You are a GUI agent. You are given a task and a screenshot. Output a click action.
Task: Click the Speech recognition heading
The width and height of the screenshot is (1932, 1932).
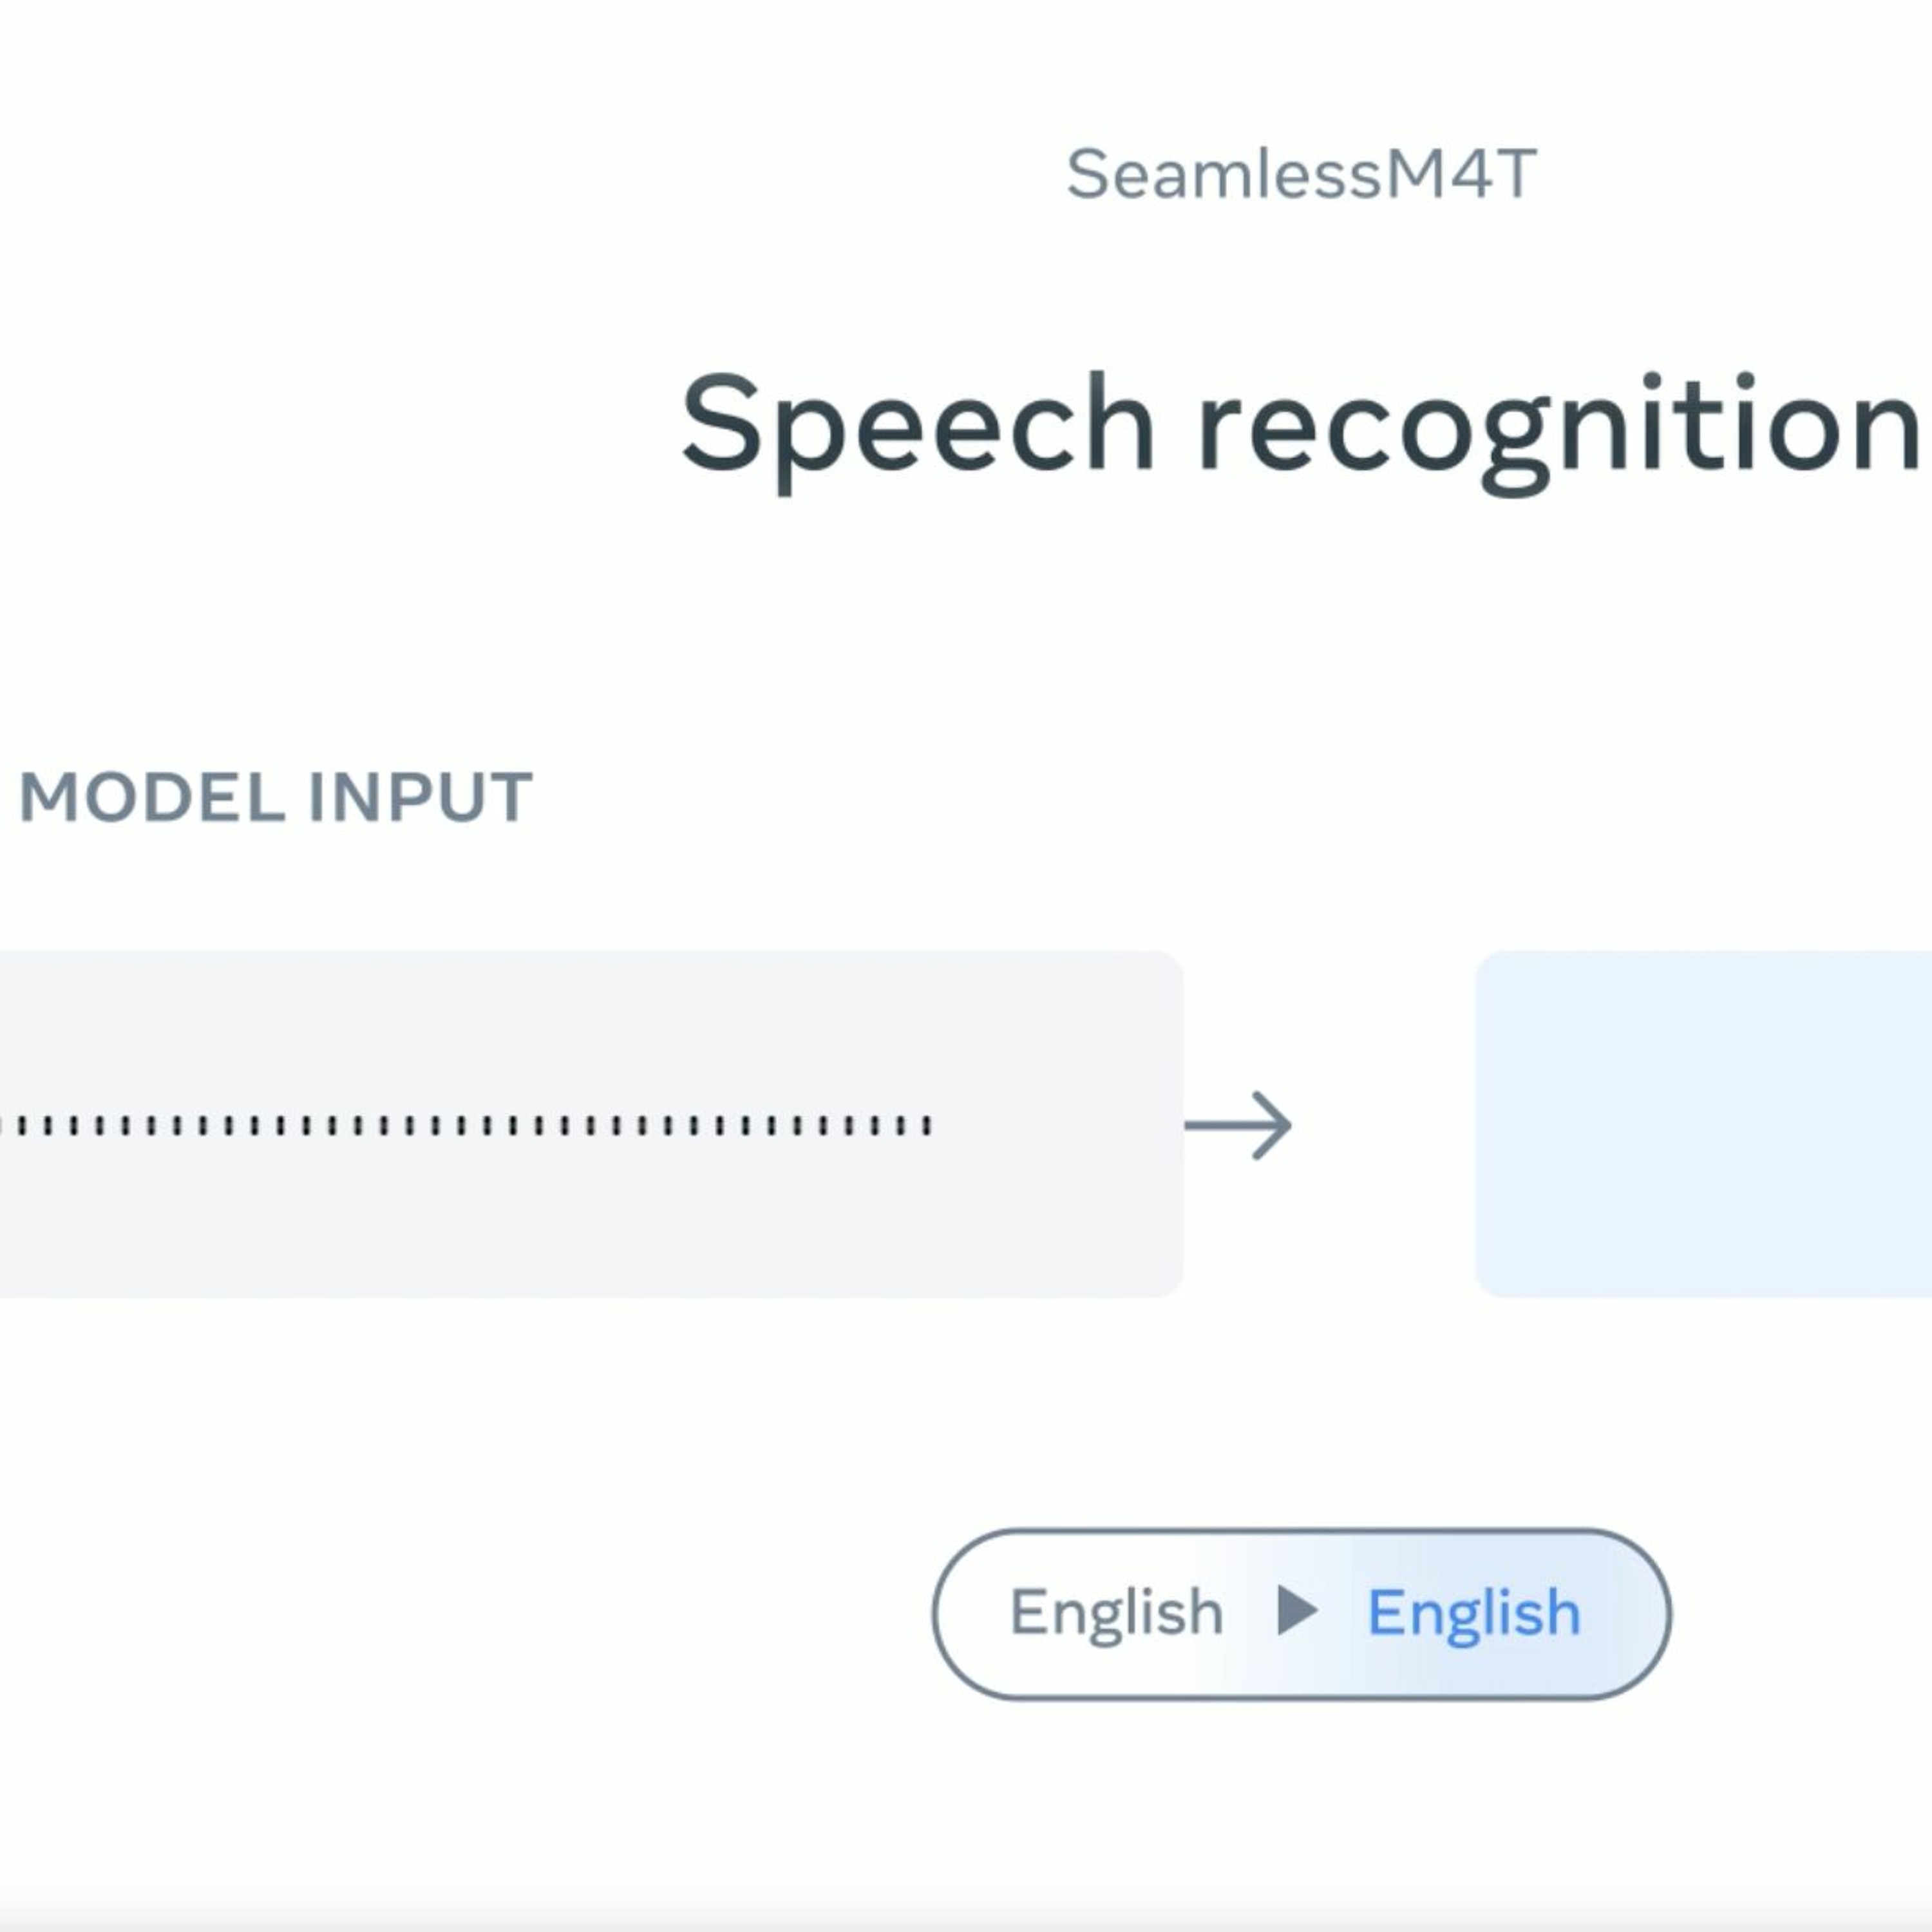point(1300,426)
